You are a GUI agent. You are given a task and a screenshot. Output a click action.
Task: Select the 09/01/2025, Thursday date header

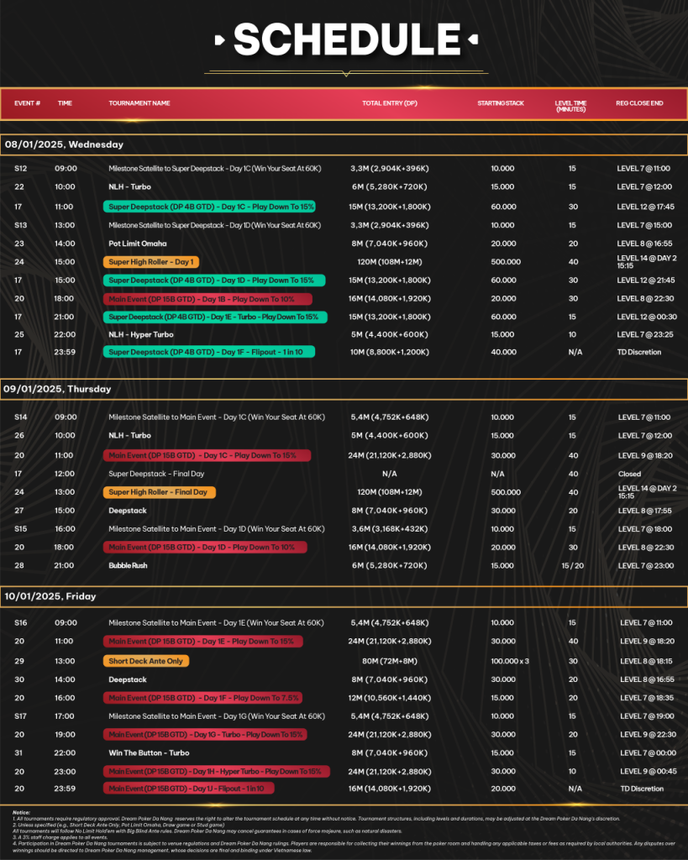[344, 389]
